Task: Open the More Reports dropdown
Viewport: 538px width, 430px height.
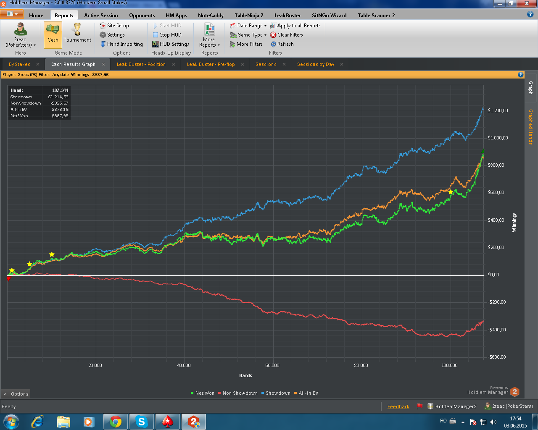Action: (209, 35)
